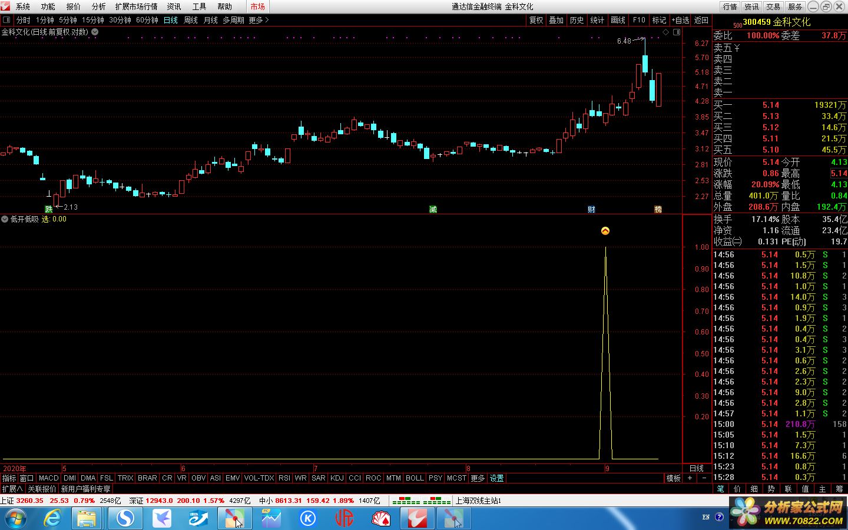Open the 工具 menu
Image resolution: width=848 pixels, height=530 pixels.
point(199,6)
